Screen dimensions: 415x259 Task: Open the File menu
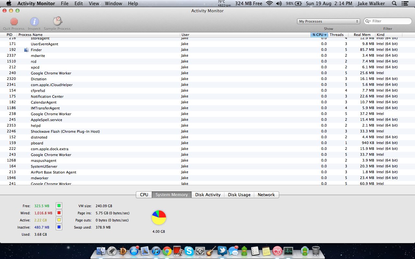point(65,4)
